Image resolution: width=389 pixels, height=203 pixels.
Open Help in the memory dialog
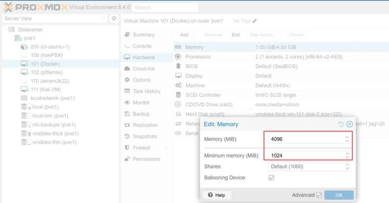[217, 195]
